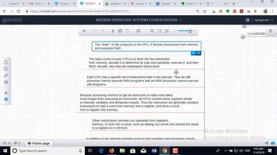This screenshot has width=277, height=155.
Task: Remove selected node with blue X button
Action: 199,53
